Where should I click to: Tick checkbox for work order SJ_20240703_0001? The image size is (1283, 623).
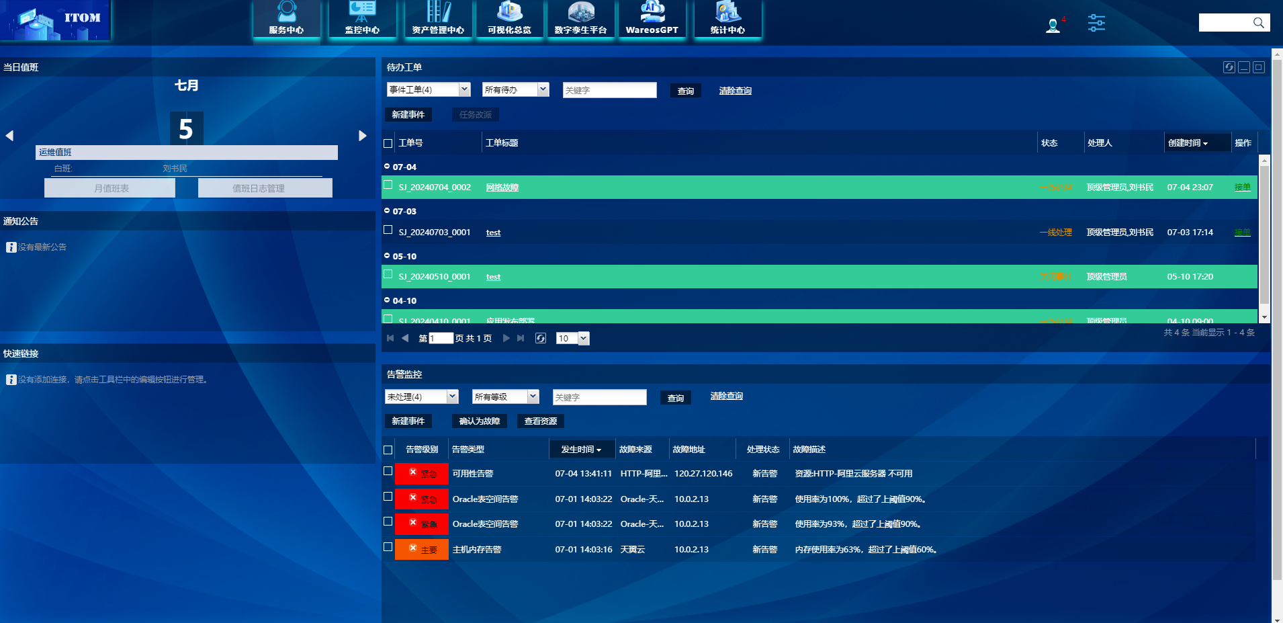click(388, 230)
